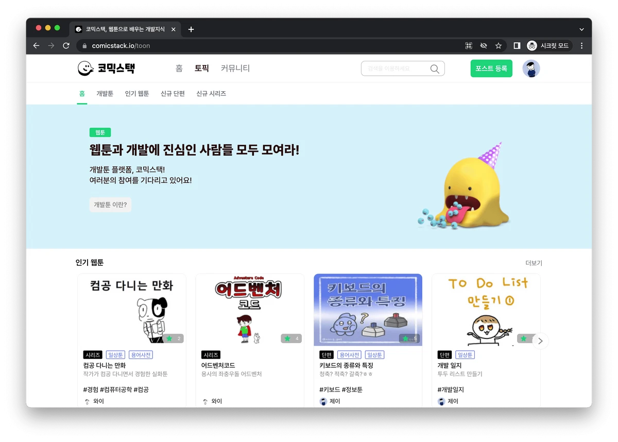Click 투두 리스트 만들기 description

click(x=460, y=374)
